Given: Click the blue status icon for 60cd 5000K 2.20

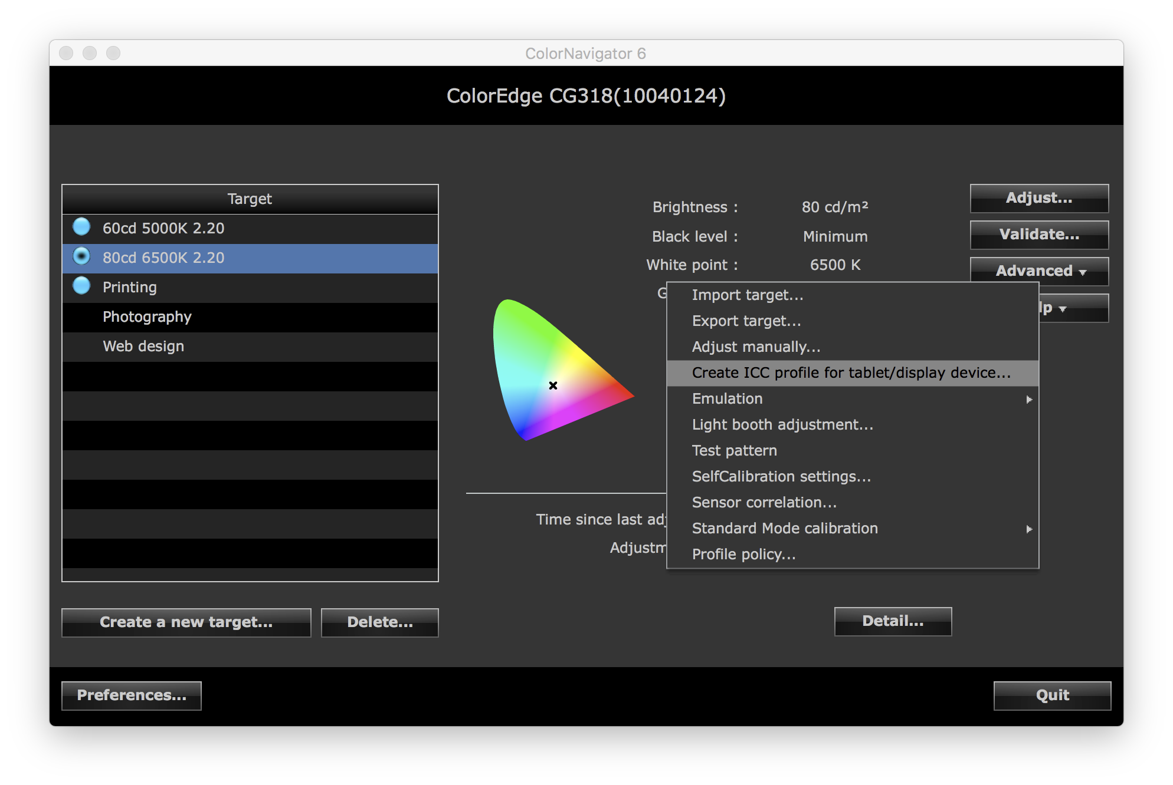Looking at the screenshot, I should tap(81, 227).
